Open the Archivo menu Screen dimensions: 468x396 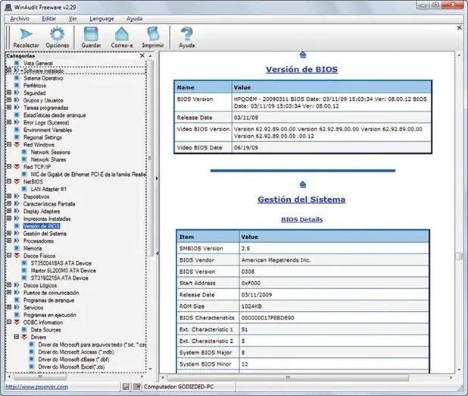(x=20, y=18)
